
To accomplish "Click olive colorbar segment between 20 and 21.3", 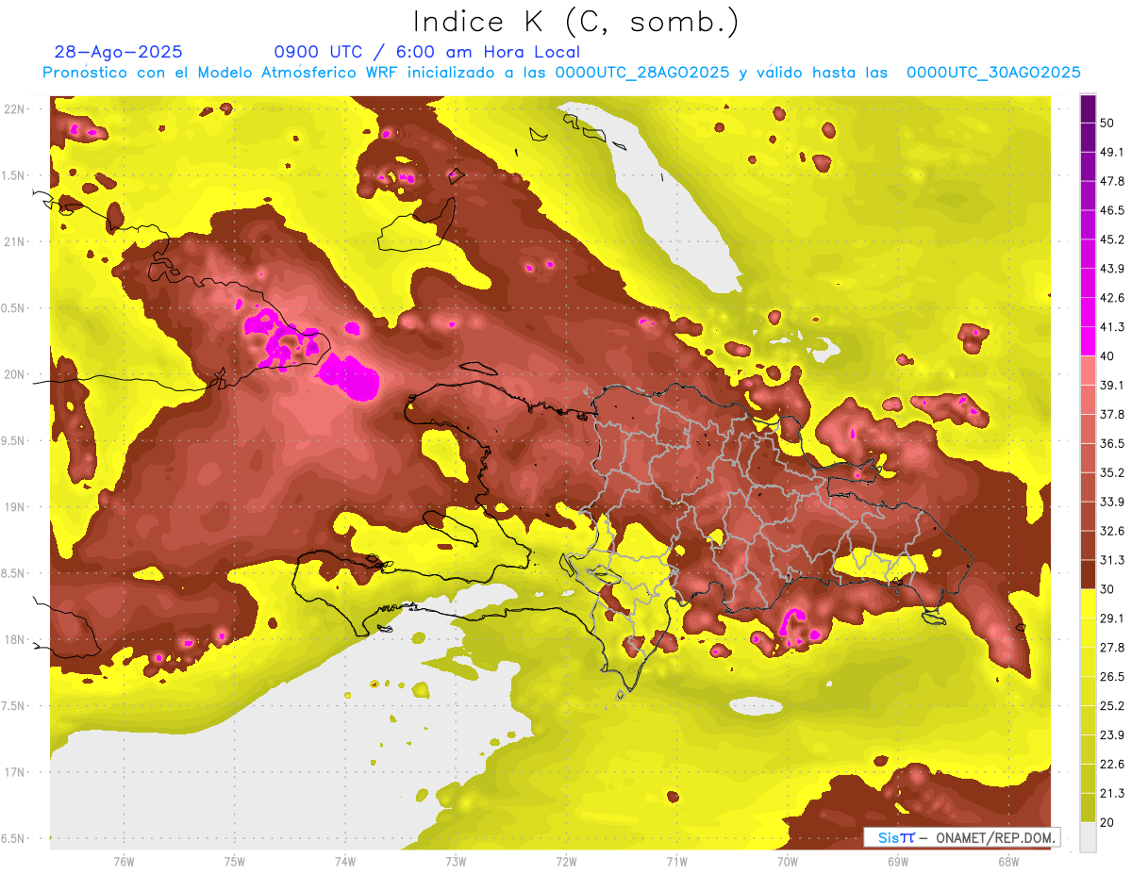I will coord(1088,808).
